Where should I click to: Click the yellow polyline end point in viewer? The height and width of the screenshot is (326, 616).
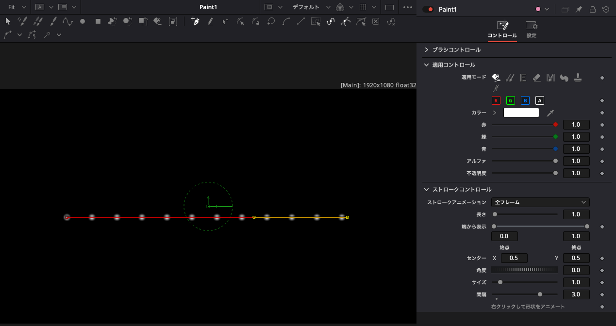point(348,217)
